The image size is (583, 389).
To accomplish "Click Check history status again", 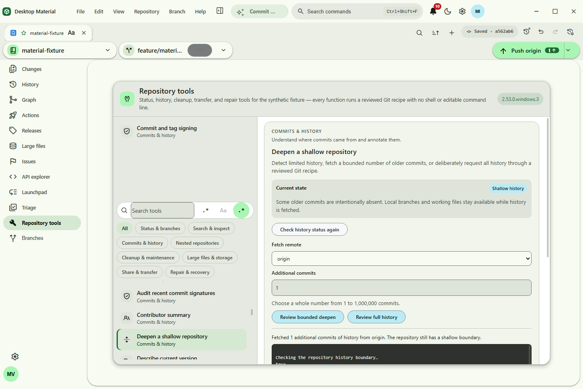I will [310, 229].
